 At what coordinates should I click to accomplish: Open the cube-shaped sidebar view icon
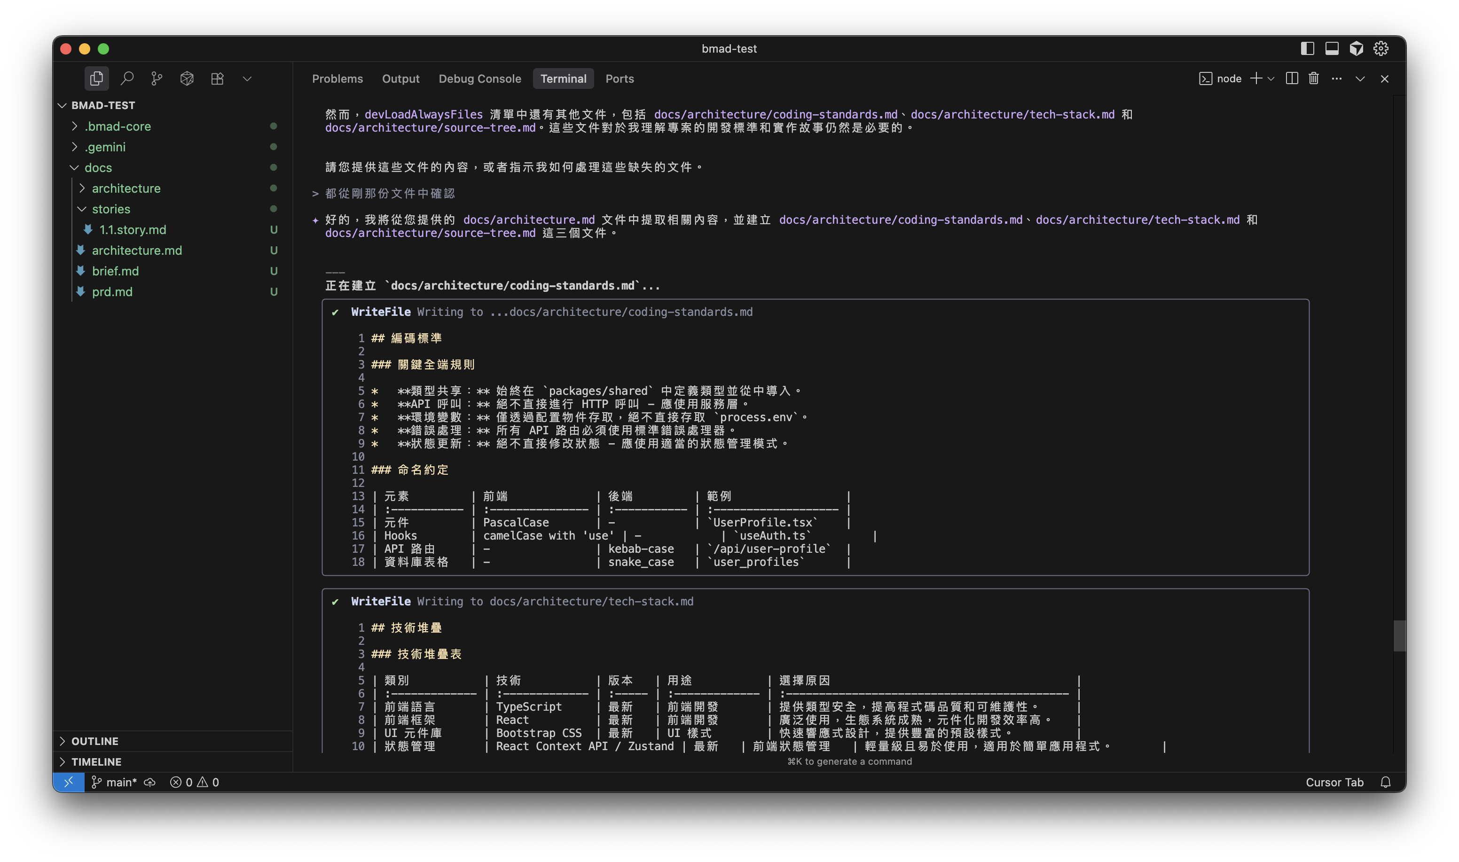(187, 78)
